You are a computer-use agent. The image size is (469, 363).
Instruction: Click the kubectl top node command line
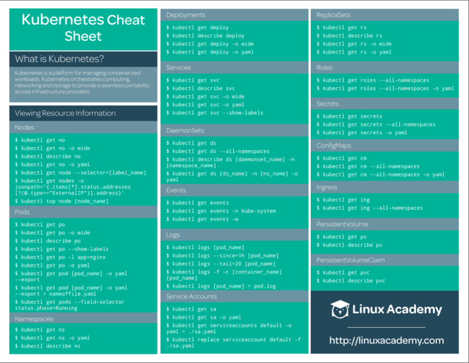(62, 201)
